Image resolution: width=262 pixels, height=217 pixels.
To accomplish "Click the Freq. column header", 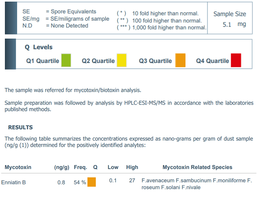I will pos(81,167).
